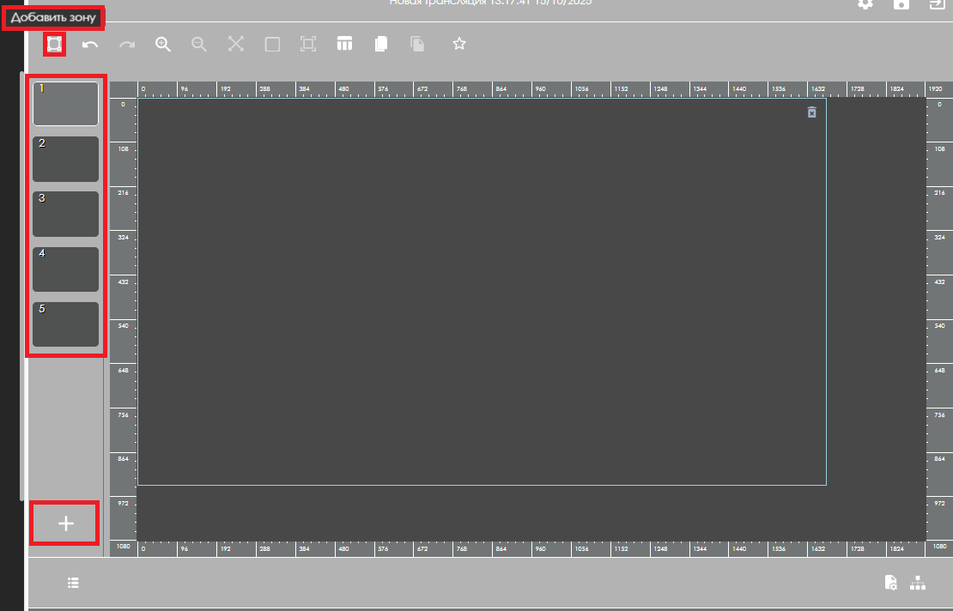The width and height of the screenshot is (953, 611).
Task: Click the crossed-arrows expand icon
Action: coord(236,44)
